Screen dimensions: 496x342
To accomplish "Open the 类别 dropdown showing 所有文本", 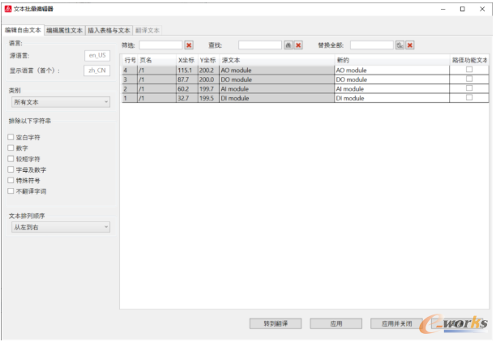I will (61, 102).
